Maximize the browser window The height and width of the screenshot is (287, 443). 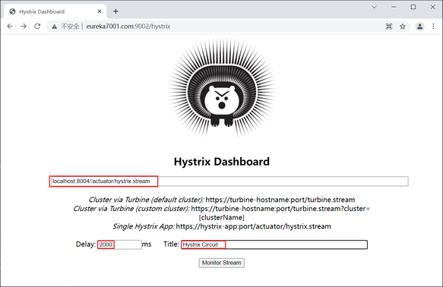[x=413, y=7]
